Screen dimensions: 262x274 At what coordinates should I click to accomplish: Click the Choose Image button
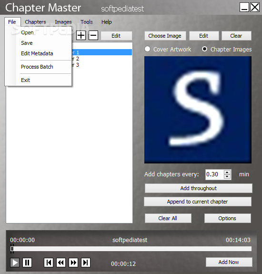coord(165,36)
